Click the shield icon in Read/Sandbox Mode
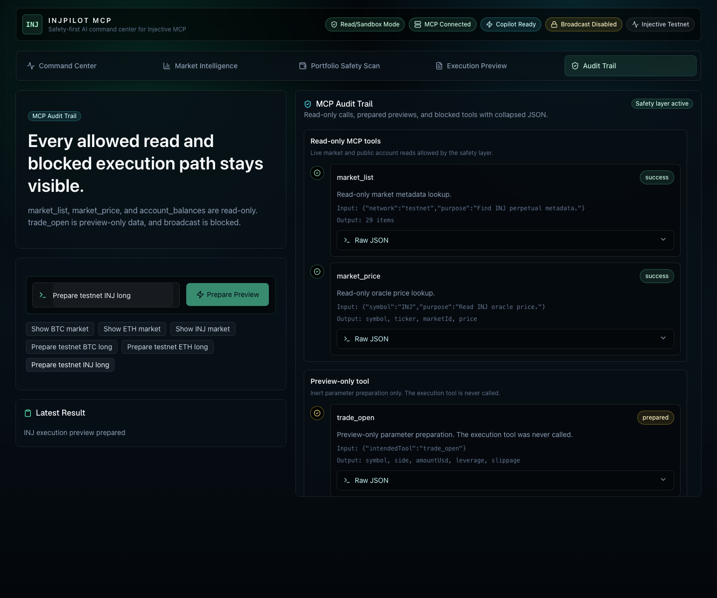Viewport: 717px width, 598px height. point(334,24)
